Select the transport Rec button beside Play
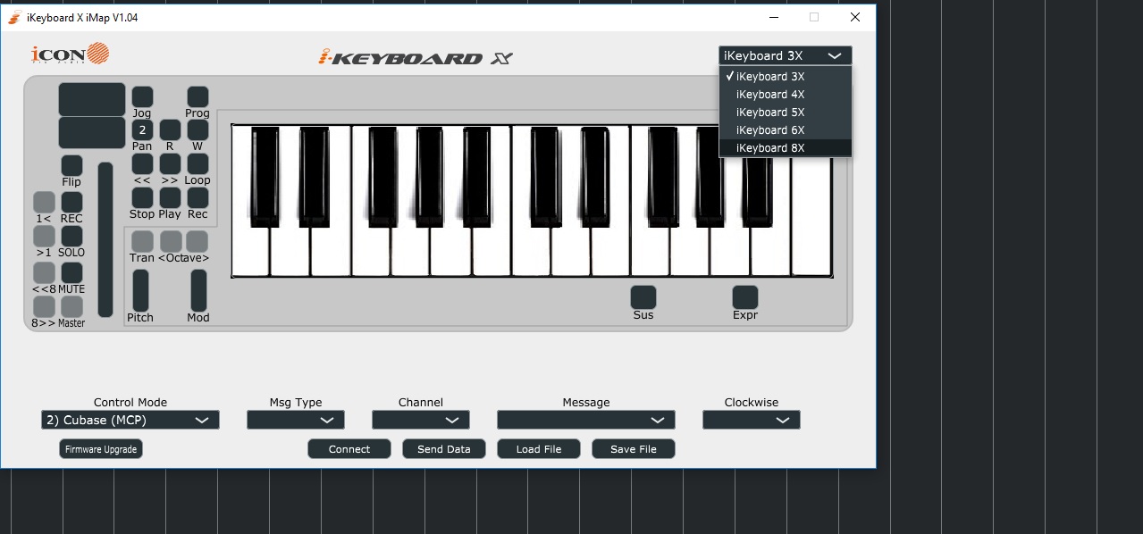Image resolution: width=1143 pixels, height=534 pixels. pos(198,197)
